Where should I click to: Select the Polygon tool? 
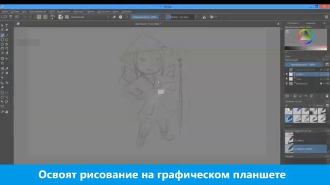pyautogui.click(x=2, y=44)
